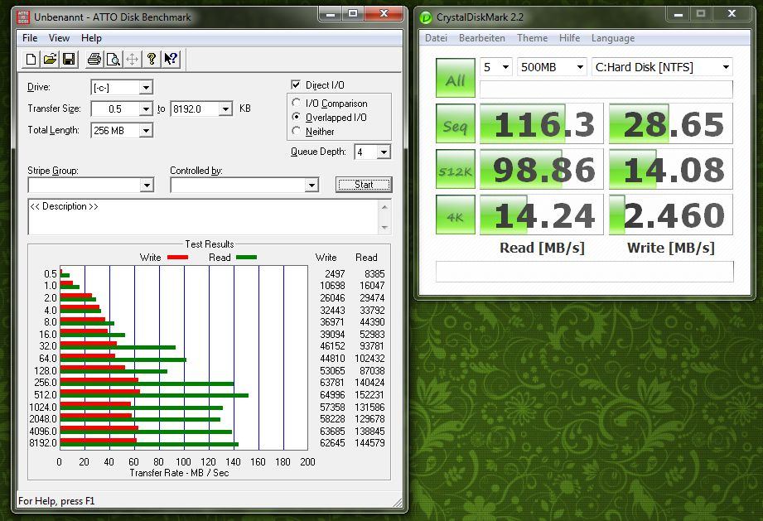Click the move arrows icon in ATTO toolbar
Screen dimensions: 763x521
(132, 60)
